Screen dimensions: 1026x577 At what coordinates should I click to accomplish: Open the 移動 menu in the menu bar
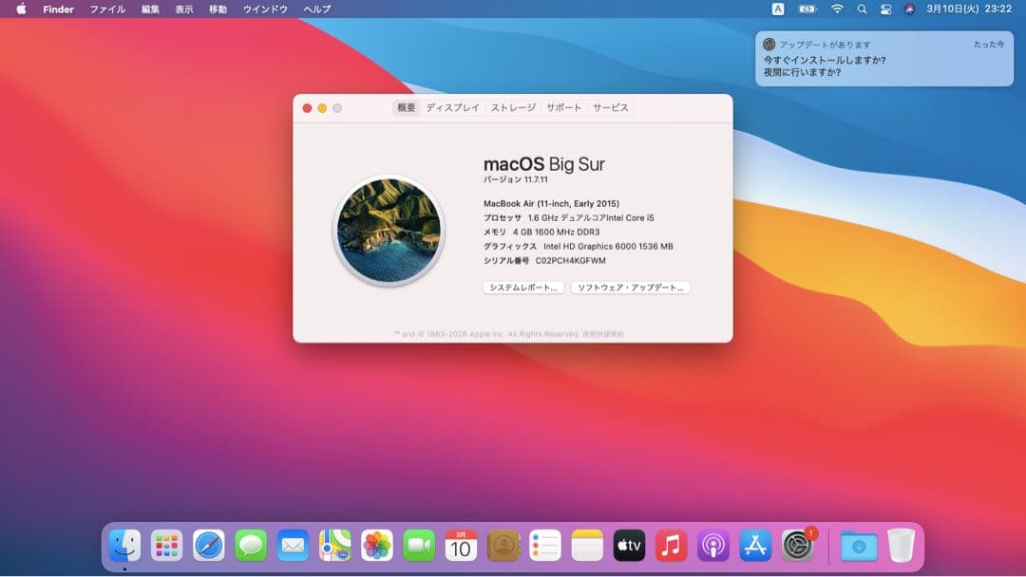[x=216, y=9]
